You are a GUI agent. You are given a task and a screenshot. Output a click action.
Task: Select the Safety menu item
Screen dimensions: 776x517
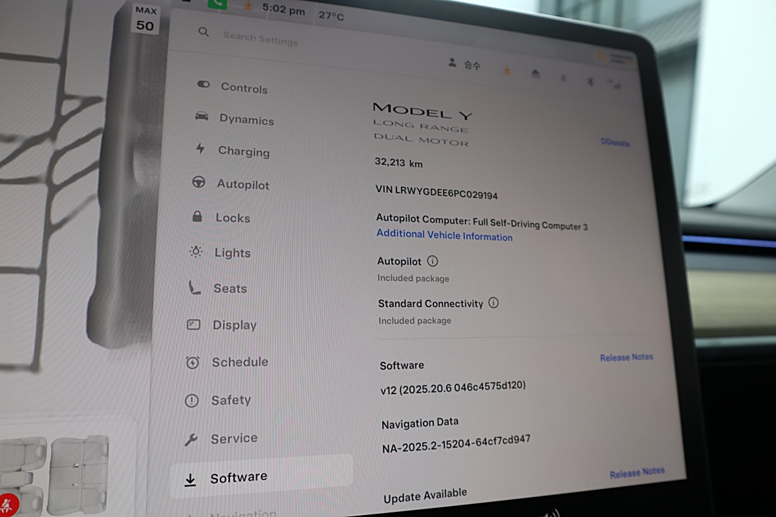point(217,400)
